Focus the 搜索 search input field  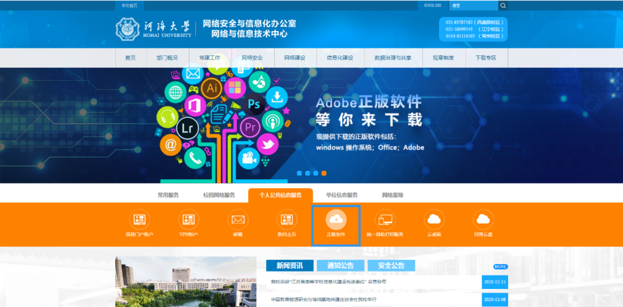474,6
